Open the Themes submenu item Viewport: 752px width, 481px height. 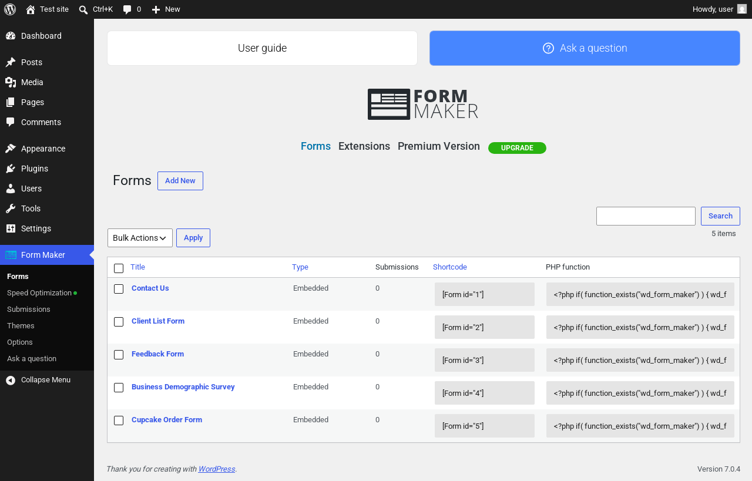(21, 326)
